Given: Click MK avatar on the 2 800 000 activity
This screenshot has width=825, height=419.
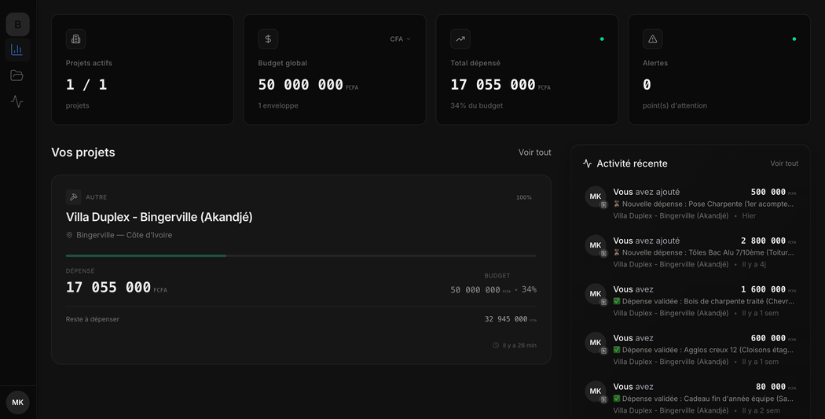Looking at the screenshot, I should pos(595,244).
